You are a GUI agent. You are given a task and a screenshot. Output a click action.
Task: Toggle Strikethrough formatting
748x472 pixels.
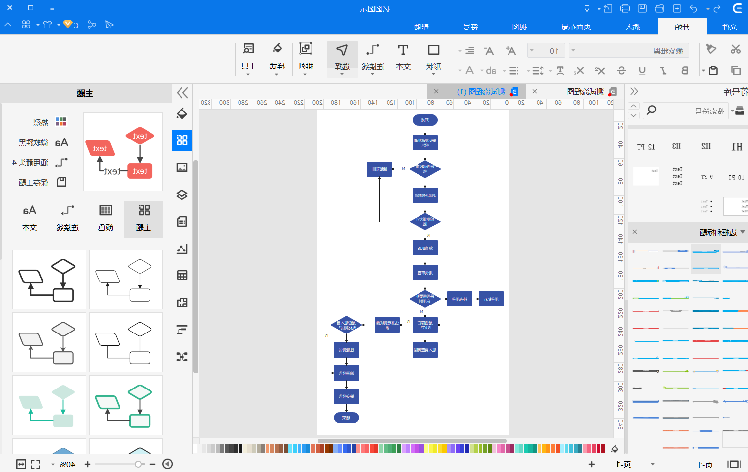coord(621,71)
